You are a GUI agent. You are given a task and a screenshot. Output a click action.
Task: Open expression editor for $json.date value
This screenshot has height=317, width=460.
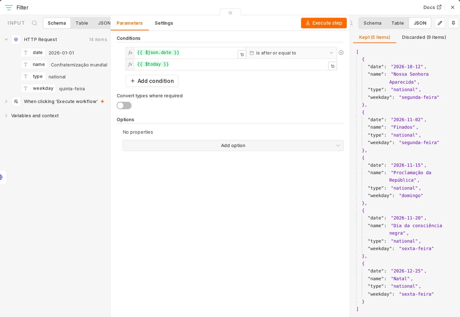point(242,55)
